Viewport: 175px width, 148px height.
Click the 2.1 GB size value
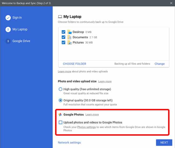click(93, 37)
